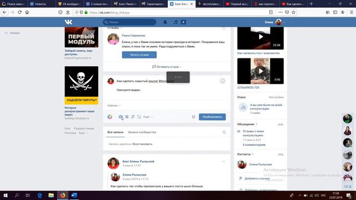Open the НАДОЕЛИ ПИРАТЫ ad banner
Viewport: 356px width, 200px height.
(81, 85)
